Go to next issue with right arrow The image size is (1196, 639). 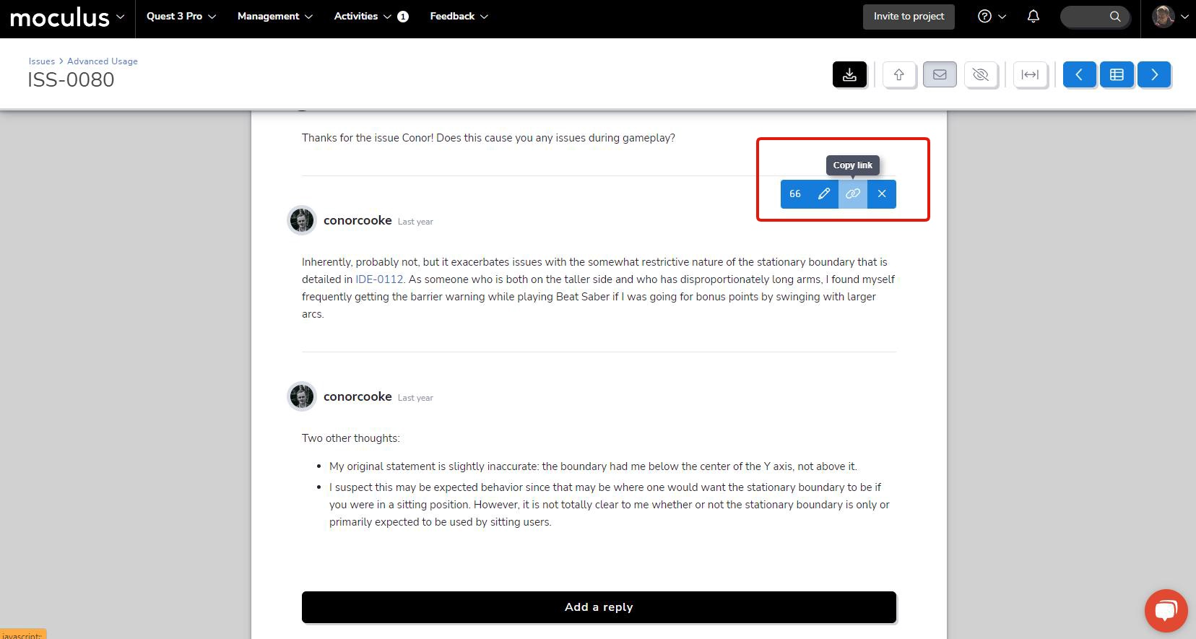pyautogui.click(x=1154, y=74)
